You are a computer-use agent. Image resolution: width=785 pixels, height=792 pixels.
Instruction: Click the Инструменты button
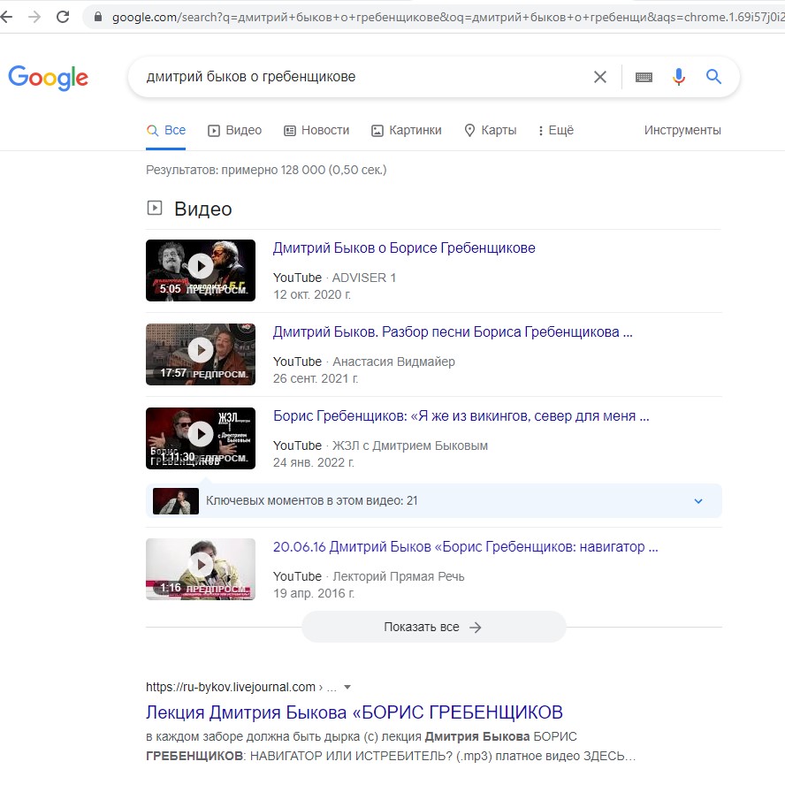682,130
